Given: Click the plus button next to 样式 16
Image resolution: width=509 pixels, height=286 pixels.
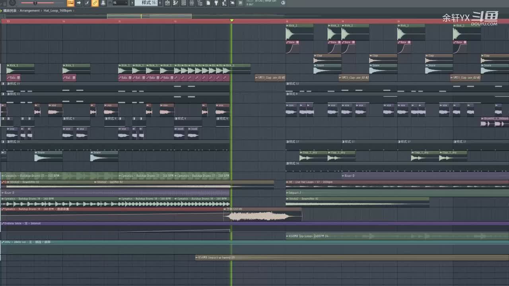Looking at the screenshot, I should [160, 3].
